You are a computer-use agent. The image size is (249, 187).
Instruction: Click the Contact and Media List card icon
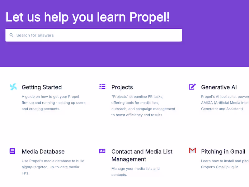pos(102,151)
